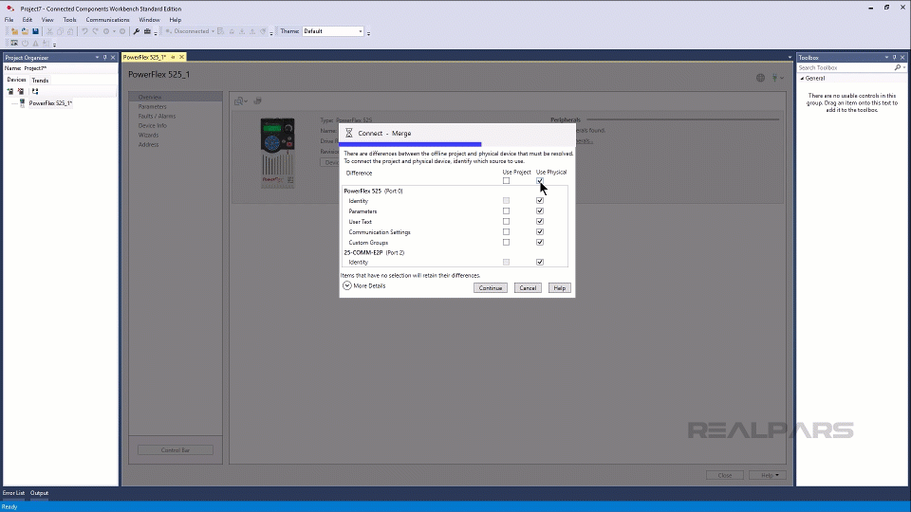Image resolution: width=911 pixels, height=512 pixels.
Task: Click the remove device icon under Devices tab
Action: [20, 91]
